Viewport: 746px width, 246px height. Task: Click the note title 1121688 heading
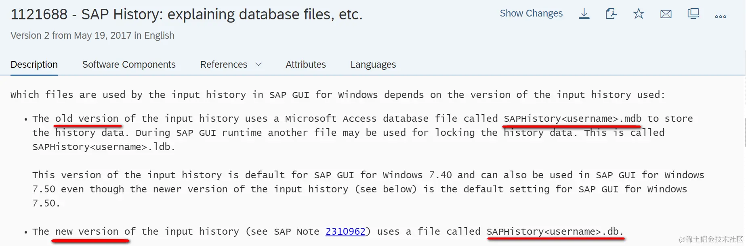tap(186, 15)
